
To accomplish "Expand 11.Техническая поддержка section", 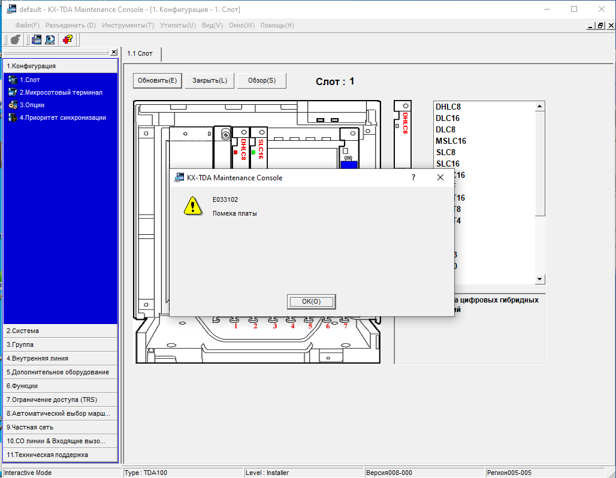I will (61, 455).
